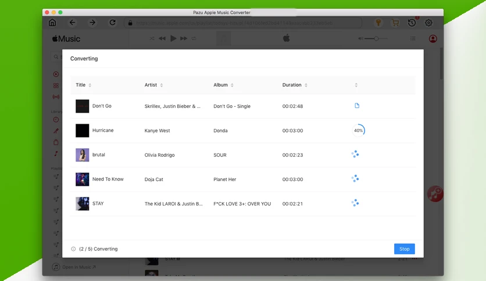Select the "Skrillex, Justin Bieber & ..." artist cell
The width and height of the screenshot is (486, 281).
pyautogui.click(x=172, y=106)
